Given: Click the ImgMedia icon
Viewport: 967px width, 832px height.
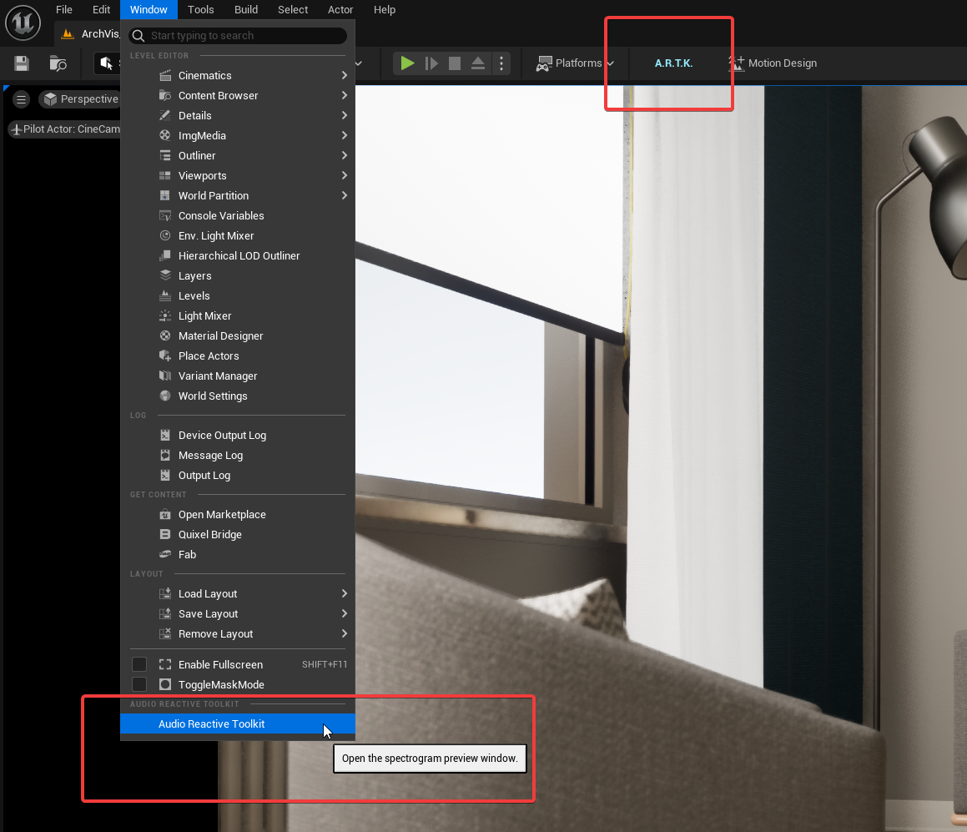Looking at the screenshot, I should [165, 136].
